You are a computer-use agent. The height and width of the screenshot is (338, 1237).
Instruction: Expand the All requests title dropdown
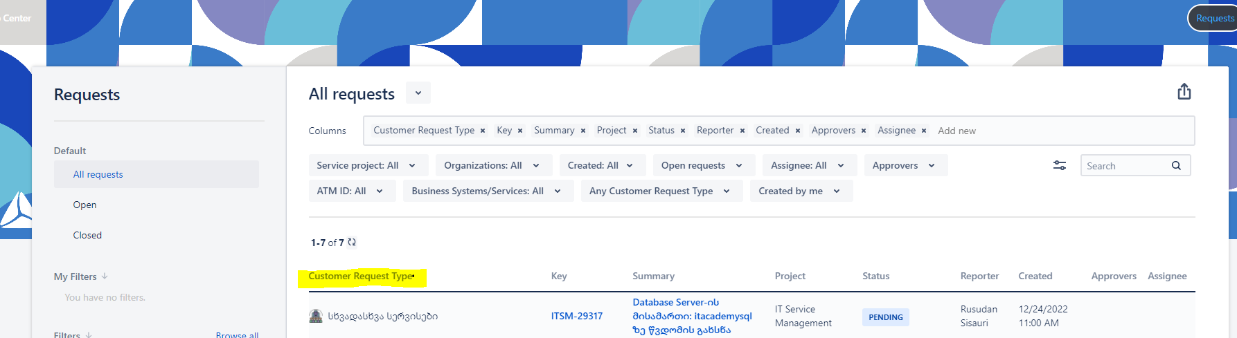418,93
